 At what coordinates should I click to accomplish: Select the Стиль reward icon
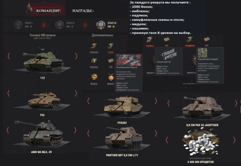(110, 46)
